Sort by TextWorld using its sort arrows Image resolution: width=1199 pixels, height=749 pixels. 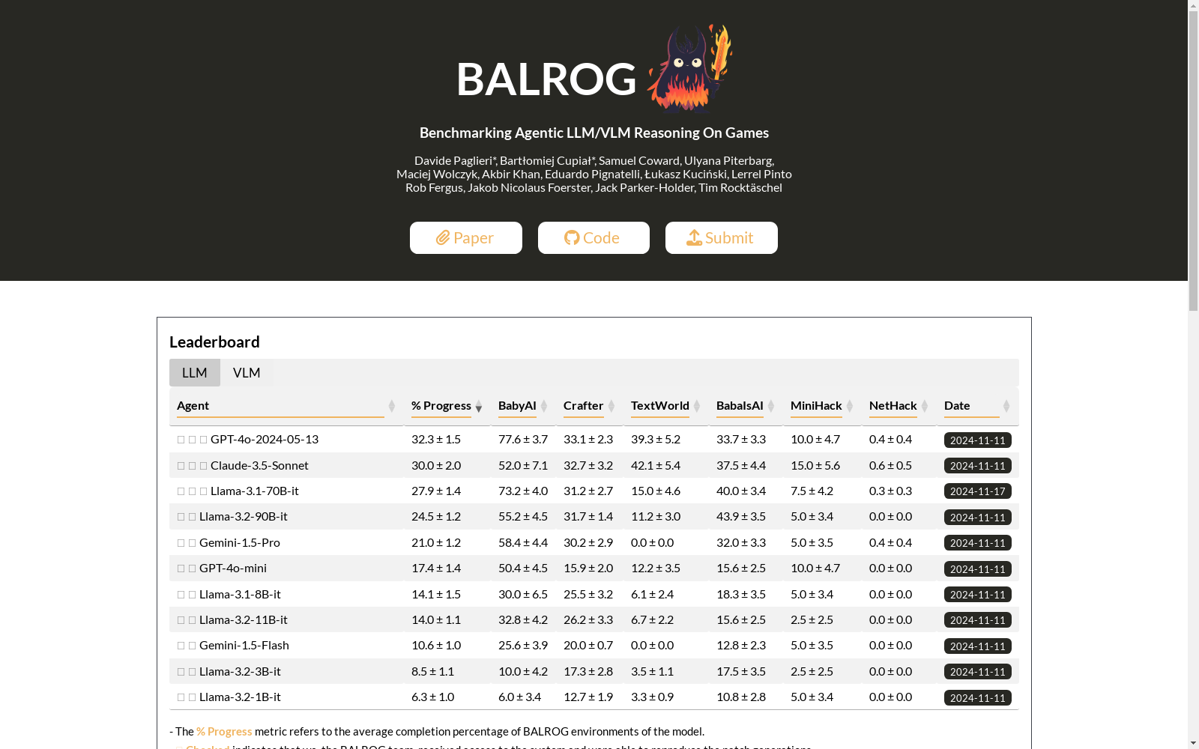coord(697,406)
